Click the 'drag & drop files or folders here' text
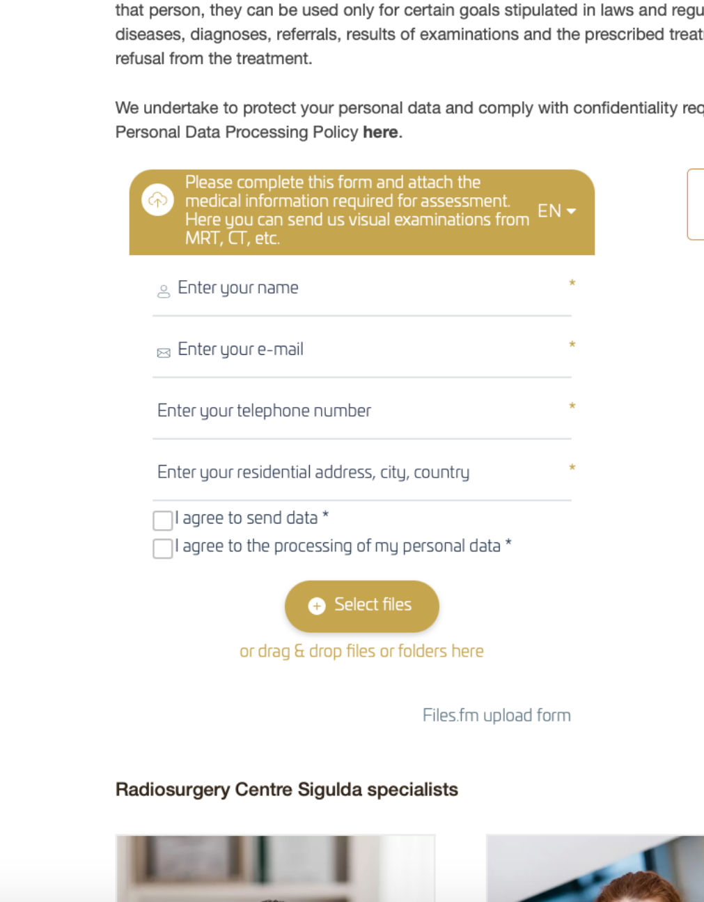Image resolution: width=704 pixels, height=902 pixels. click(361, 651)
